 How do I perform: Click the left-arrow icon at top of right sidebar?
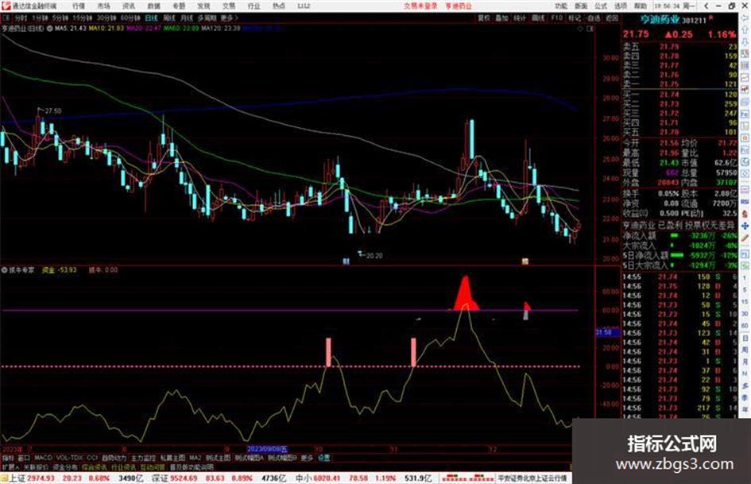tap(745, 19)
